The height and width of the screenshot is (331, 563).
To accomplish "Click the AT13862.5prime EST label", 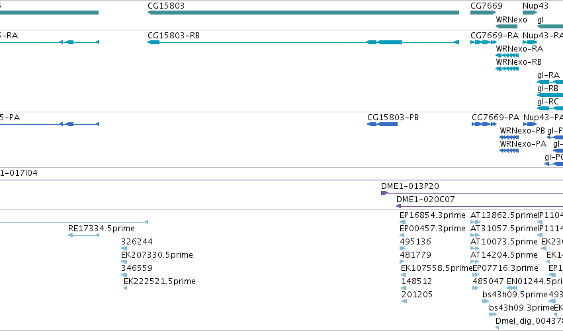I will point(503,215).
